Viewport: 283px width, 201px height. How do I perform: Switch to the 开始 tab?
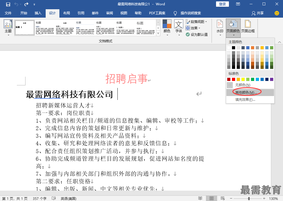(24, 13)
